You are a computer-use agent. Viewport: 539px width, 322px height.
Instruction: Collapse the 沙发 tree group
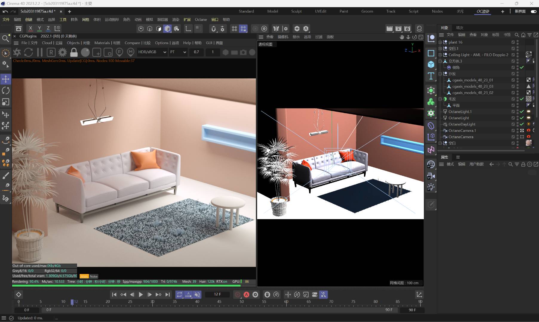pos(440,74)
